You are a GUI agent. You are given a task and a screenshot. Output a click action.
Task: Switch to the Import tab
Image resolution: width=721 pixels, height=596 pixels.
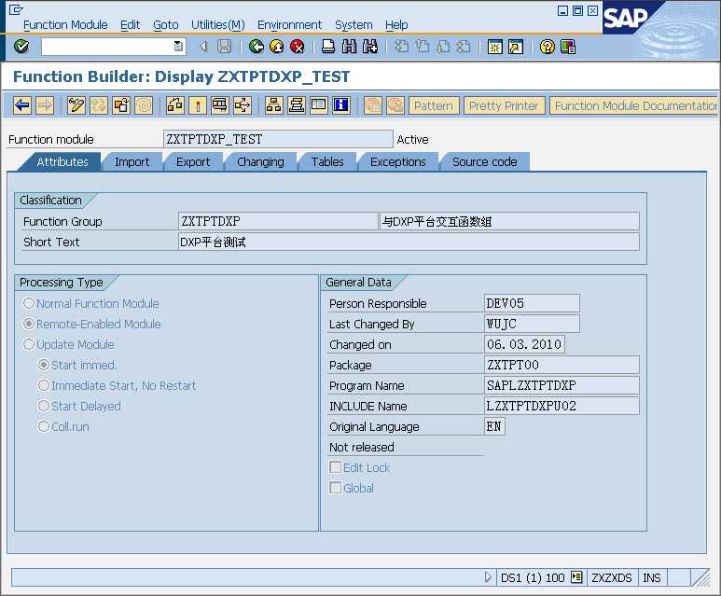[132, 162]
